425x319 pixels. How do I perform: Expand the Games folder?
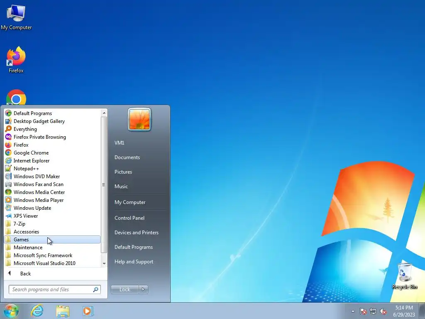pyautogui.click(x=52, y=239)
